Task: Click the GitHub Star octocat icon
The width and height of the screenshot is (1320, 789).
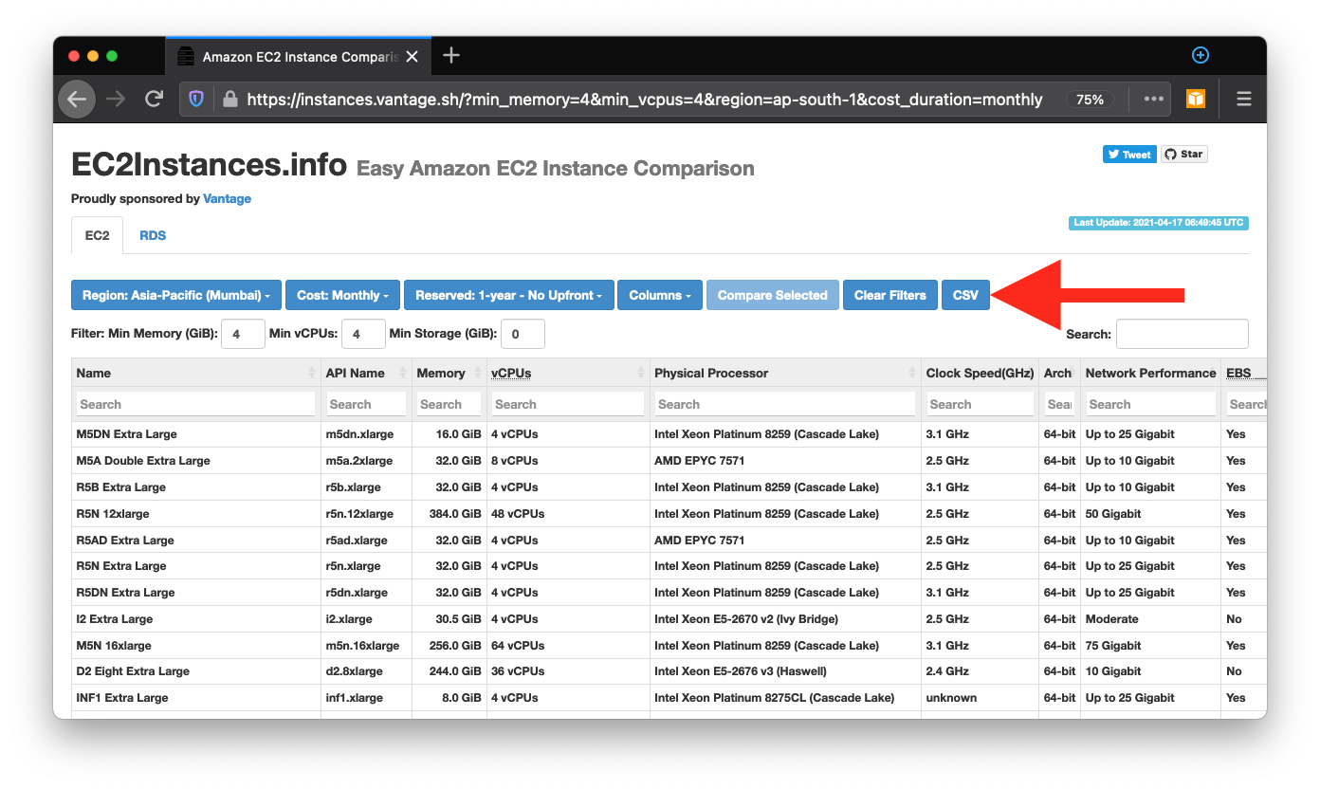Action: pyautogui.click(x=1170, y=154)
